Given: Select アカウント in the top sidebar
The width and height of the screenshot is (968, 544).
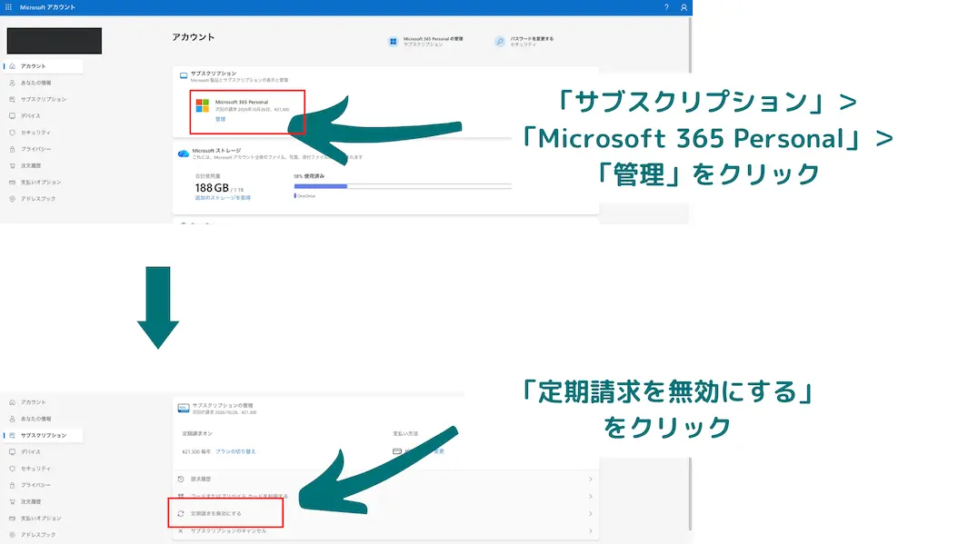Looking at the screenshot, I should [44, 66].
